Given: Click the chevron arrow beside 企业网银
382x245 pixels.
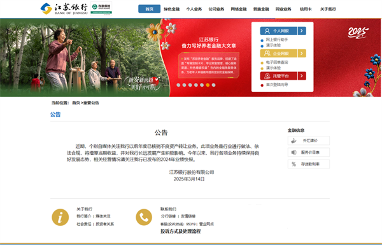Looking at the screenshot, I should (x=302, y=53).
